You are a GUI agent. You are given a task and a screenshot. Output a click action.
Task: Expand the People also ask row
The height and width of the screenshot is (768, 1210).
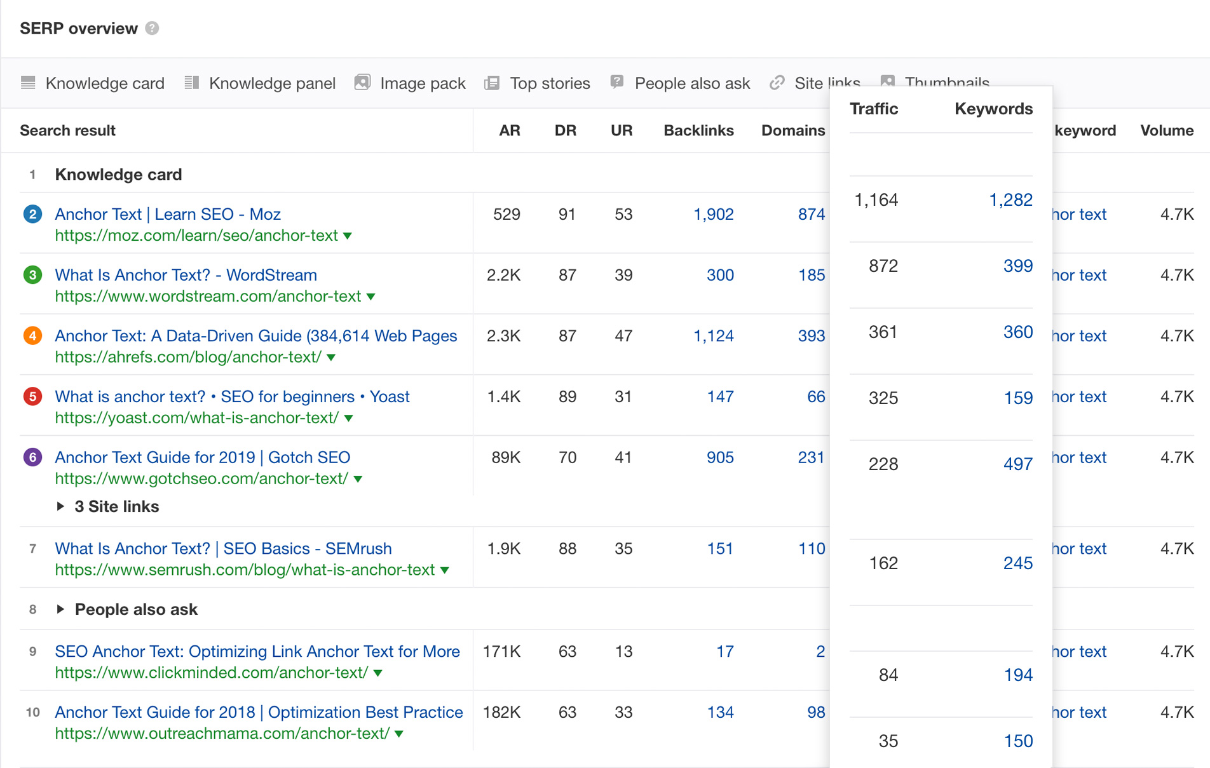click(x=135, y=609)
